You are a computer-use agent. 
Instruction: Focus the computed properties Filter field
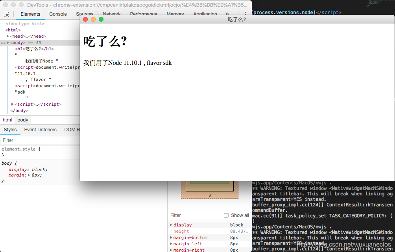tap(195, 215)
